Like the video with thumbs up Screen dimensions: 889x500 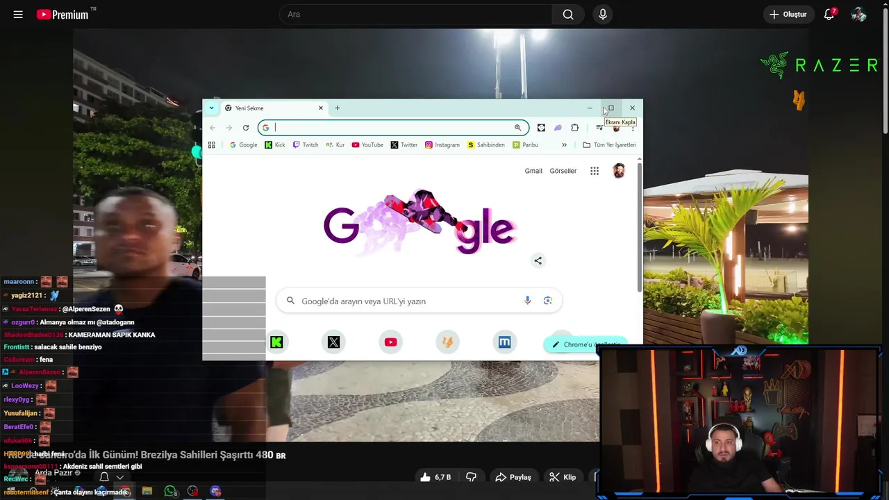coord(435,477)
